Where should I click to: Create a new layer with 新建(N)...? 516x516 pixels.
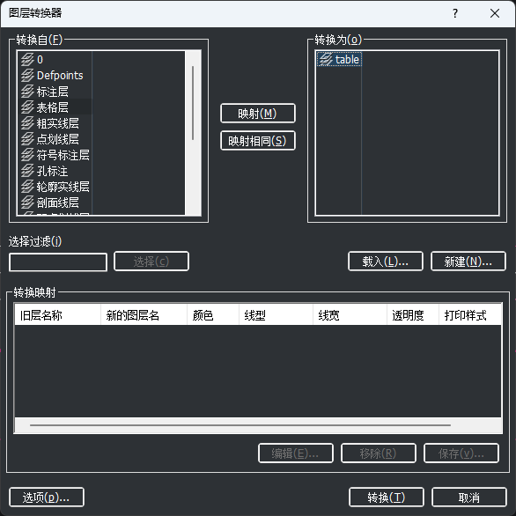tap(468, 262)
